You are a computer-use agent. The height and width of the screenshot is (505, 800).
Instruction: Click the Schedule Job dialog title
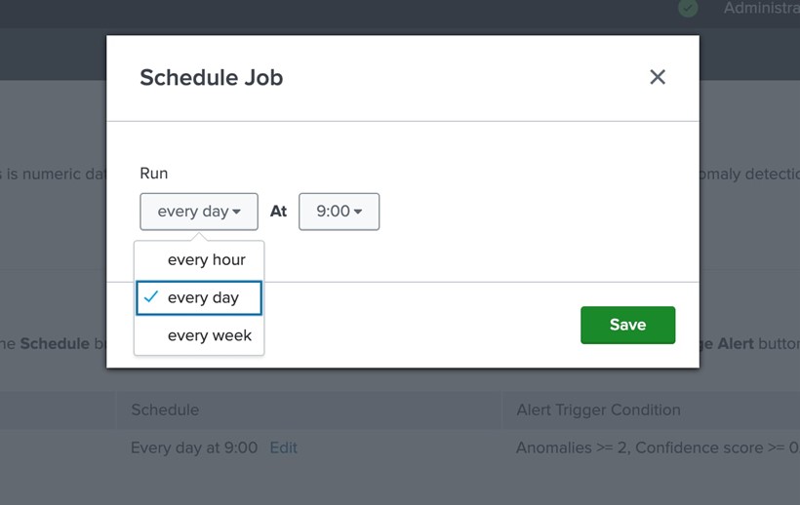point(211,78)
